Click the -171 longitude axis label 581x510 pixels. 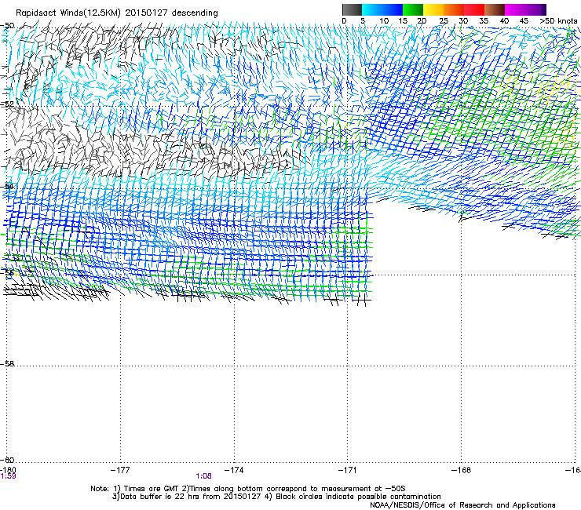coord(348,470)
